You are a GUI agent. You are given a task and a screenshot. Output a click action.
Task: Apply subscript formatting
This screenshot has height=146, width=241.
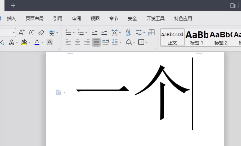(x=2, y=42)
